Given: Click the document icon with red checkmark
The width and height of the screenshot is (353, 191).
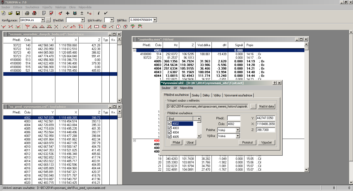Looking at the screenshot, I should tap(51, 13).
